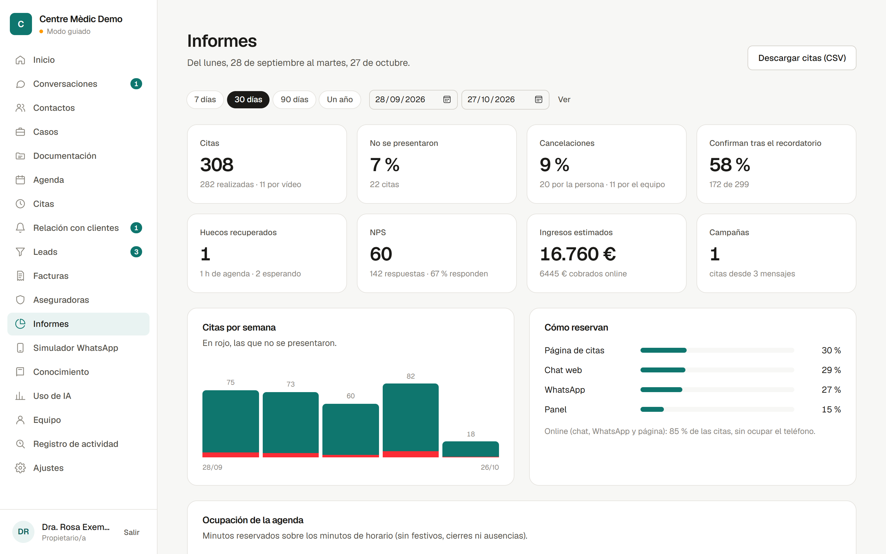This screenshot has height=554, width=886.
Task: Click the Ver button
Action: click(564, 100)
